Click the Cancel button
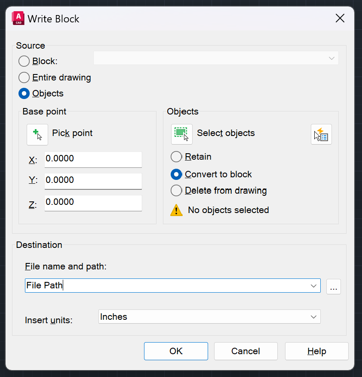Image resolution: width=362 pixels, height=377 pixels. (245, 351)
